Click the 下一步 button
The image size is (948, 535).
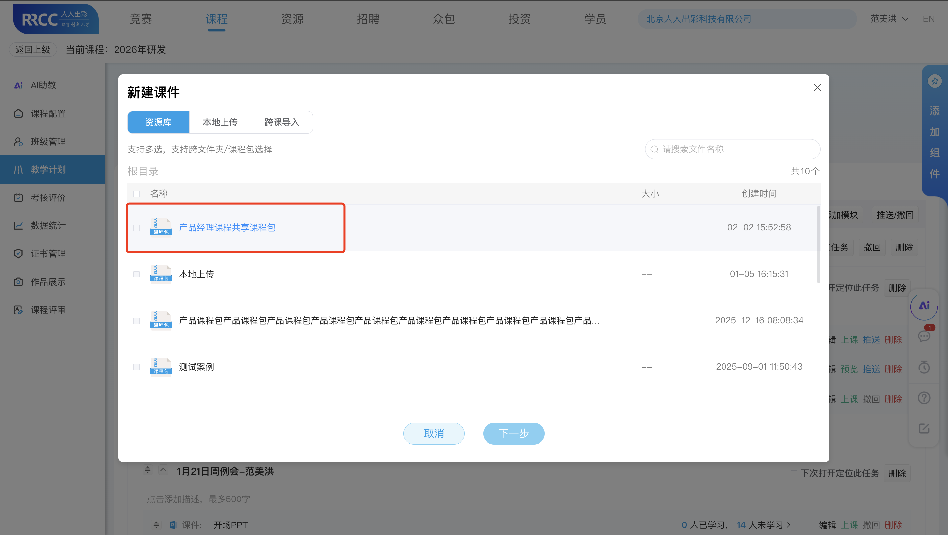(x=514, y=433)
